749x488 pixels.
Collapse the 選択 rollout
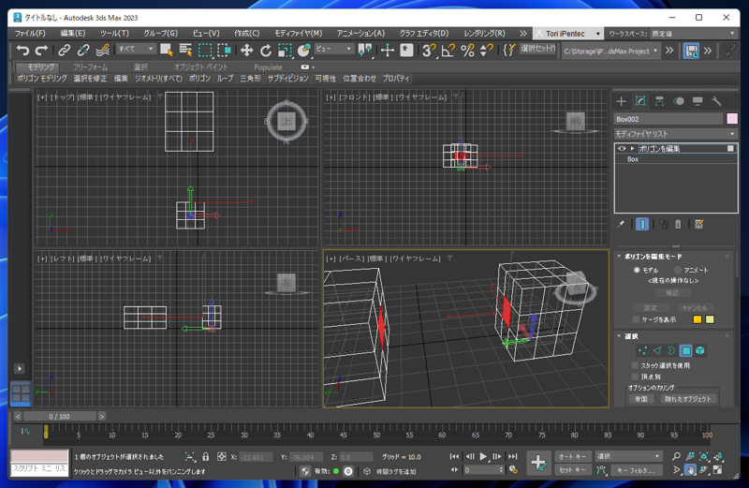(619, 336)
